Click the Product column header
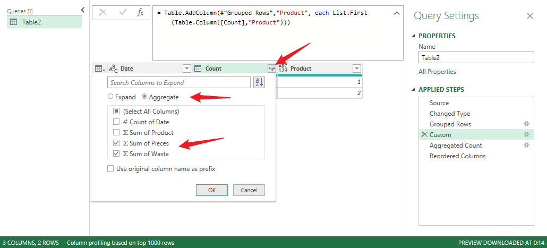The height and width of the screenshot is (248, 547). point(319,69)
